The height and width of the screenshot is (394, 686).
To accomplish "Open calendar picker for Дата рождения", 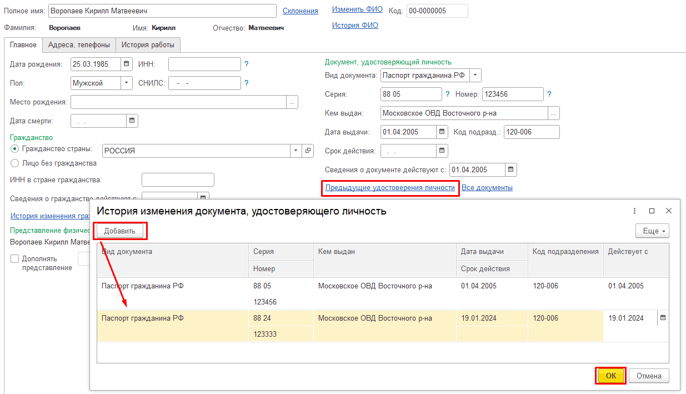I will [127, 64].
